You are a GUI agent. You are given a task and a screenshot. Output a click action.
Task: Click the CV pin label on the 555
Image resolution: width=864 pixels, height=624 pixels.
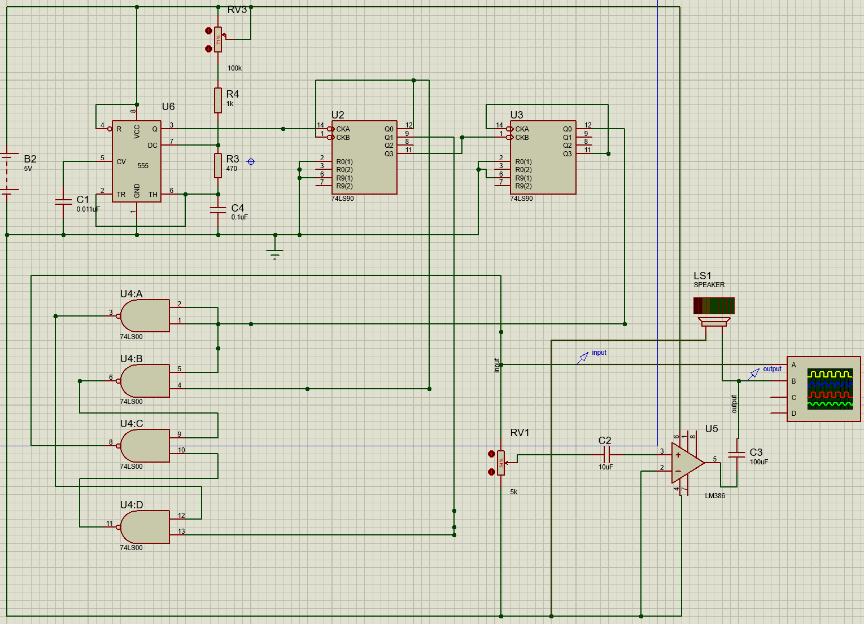pyautogui.click(x=121, y=162)
